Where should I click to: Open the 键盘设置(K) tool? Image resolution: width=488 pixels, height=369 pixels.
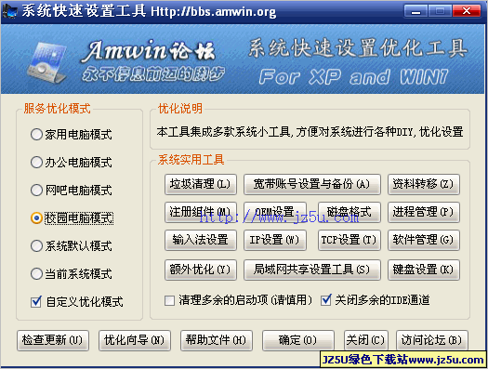[424, 270]
